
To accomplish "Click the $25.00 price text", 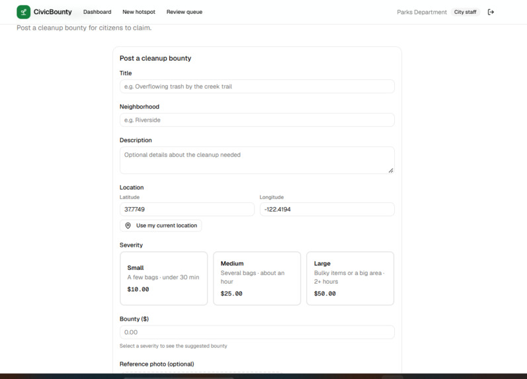I will [231, 294].
